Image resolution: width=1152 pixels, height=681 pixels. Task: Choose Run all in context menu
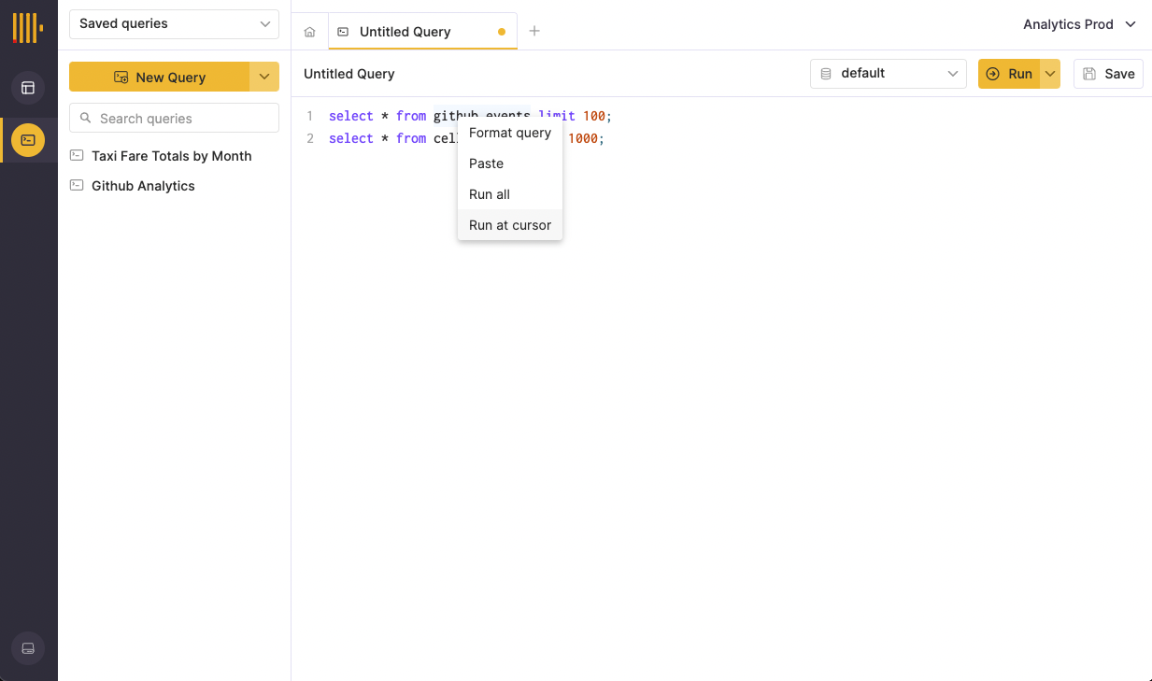click(490, 194)
